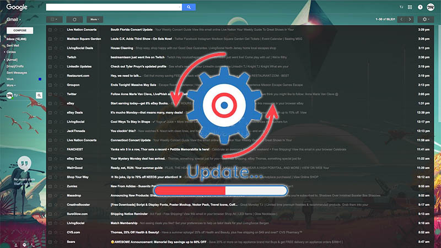Check the FANCHEST email checkbox
The height and width of the screenshot is (248, 441).
point(50,149)
